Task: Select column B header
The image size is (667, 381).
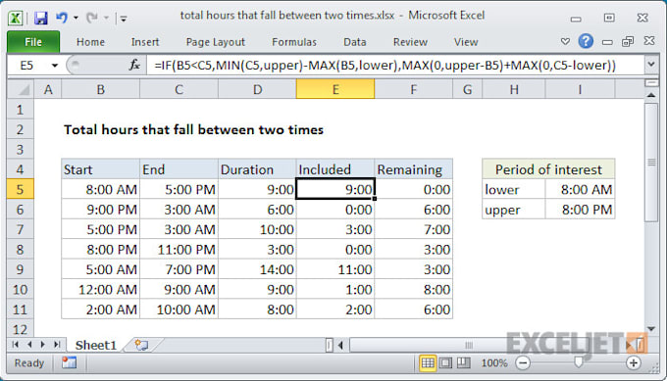Action: coord(100,90)
